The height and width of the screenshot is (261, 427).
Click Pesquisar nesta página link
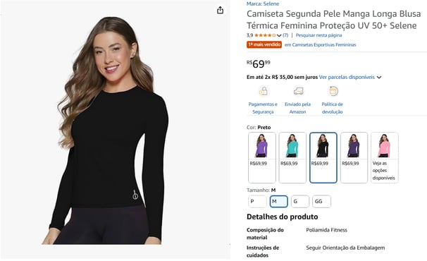318,35
